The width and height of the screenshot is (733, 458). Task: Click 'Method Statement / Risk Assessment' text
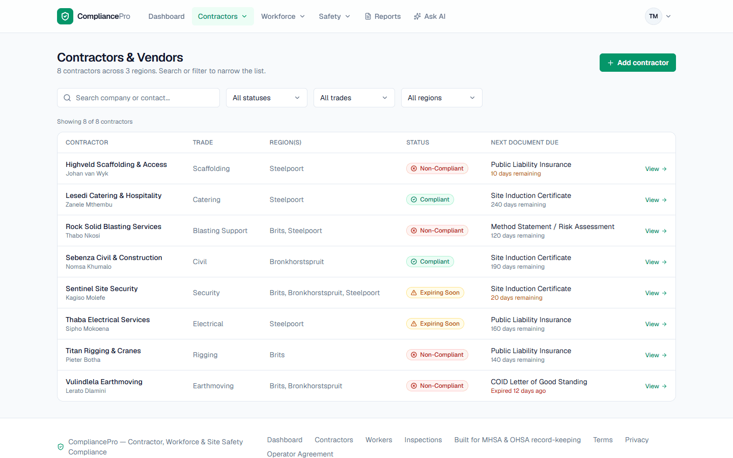[552, 226]
